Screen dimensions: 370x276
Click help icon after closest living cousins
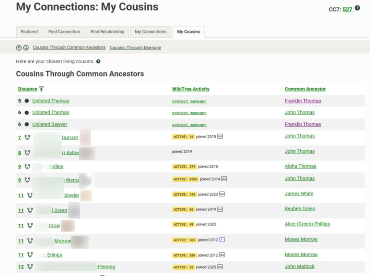click(98, 62)
